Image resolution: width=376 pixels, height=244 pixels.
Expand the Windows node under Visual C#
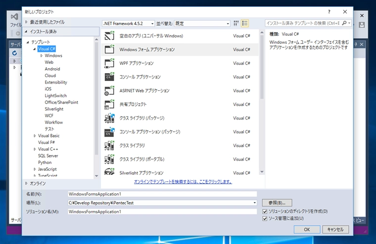point(42,55)
